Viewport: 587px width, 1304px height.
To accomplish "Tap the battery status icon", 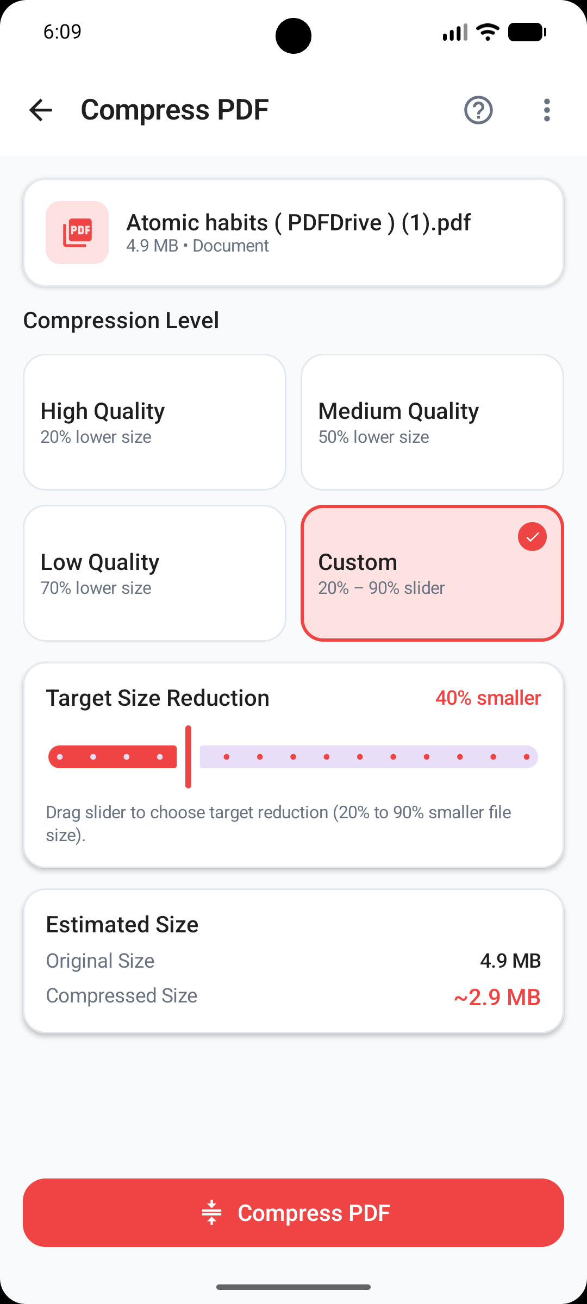I will click(x=527, y=32).
